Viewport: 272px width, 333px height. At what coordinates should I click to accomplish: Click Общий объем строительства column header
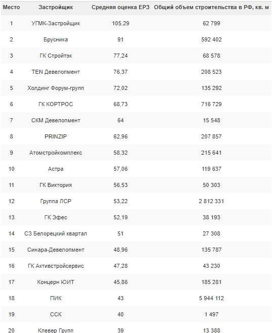(x=211, y=7)
